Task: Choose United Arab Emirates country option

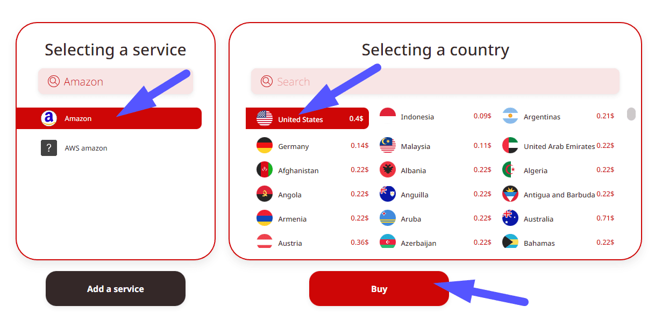Action: 559,146
